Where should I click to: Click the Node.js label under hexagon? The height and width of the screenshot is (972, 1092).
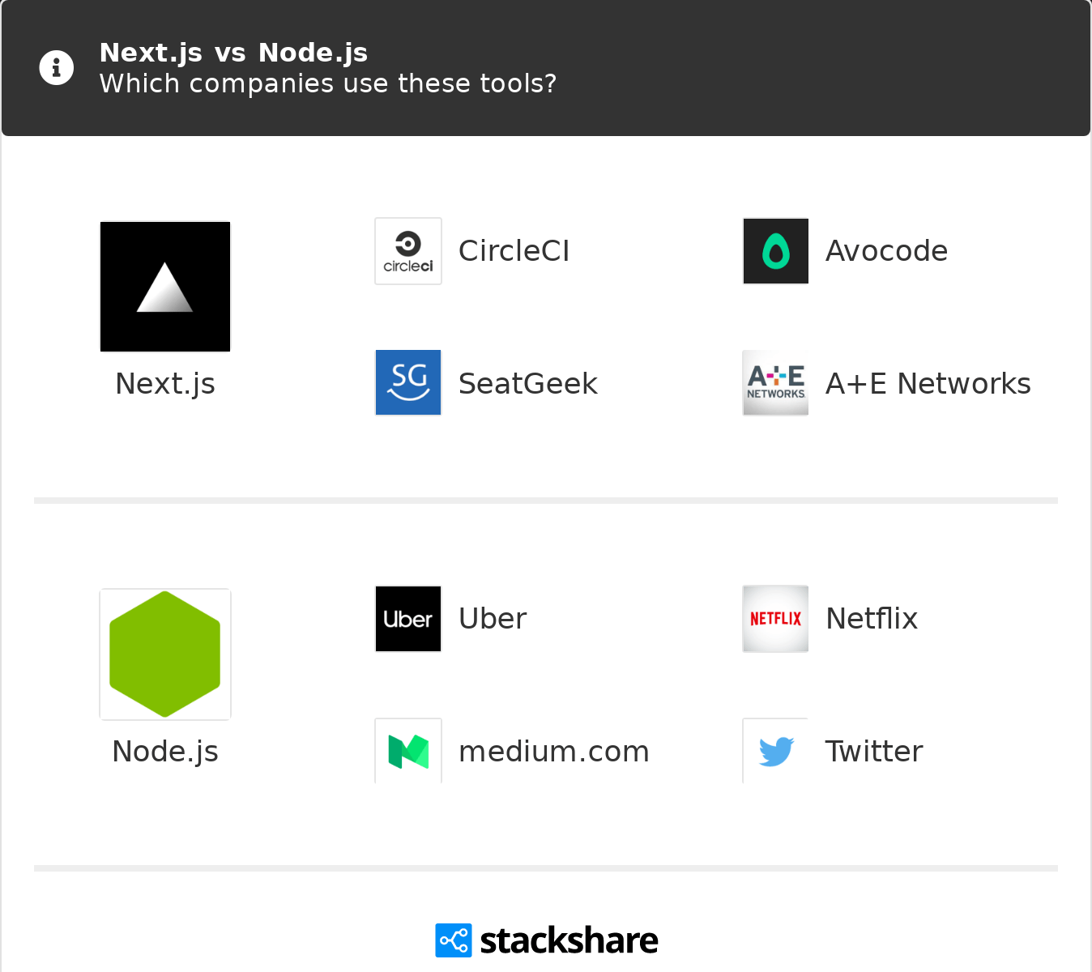(165, 752)
